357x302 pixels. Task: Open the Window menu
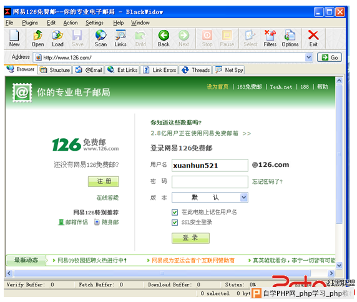pos(140,23)
